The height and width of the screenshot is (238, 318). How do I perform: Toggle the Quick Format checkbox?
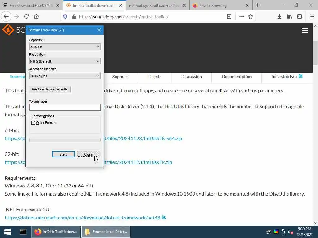click(34, 123)
